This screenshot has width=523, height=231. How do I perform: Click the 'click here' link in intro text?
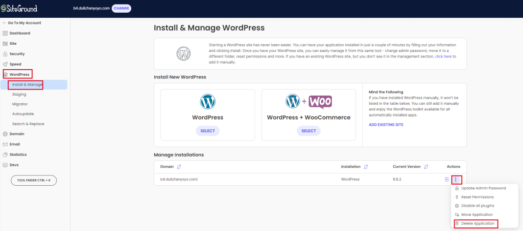tap(443, 56)
